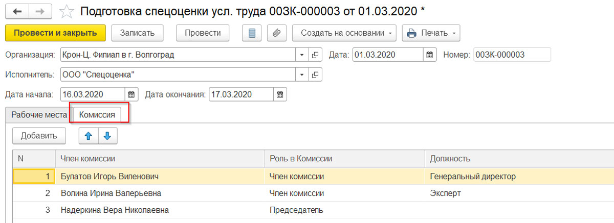Move commission member down with arrow
Viewport: 614px width, 223px height.
click(x=107, y=136)
